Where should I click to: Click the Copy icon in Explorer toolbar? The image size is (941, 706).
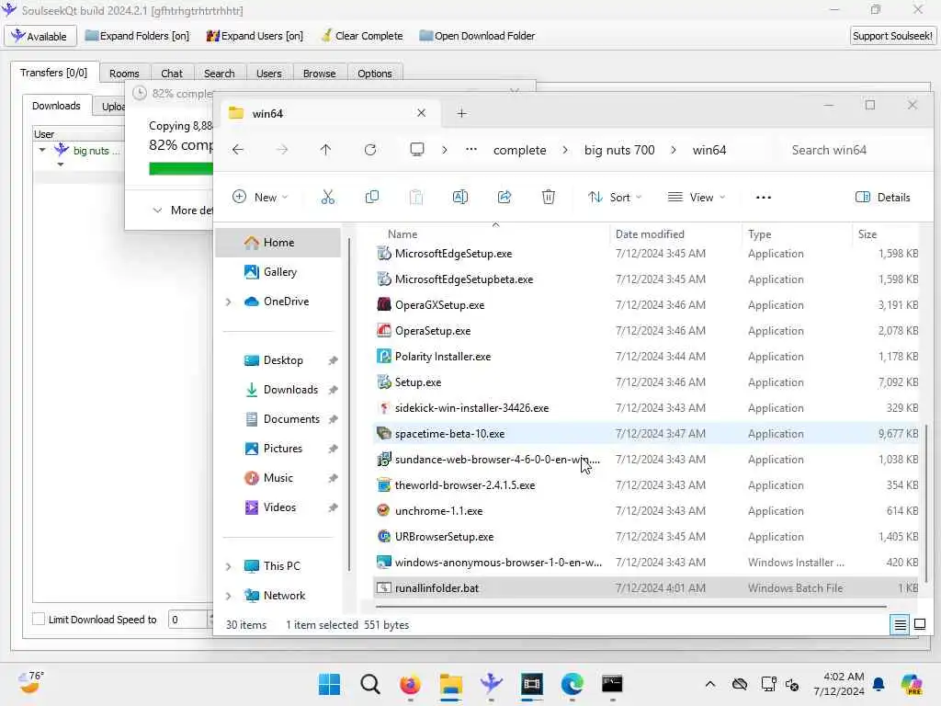[372, 197]
